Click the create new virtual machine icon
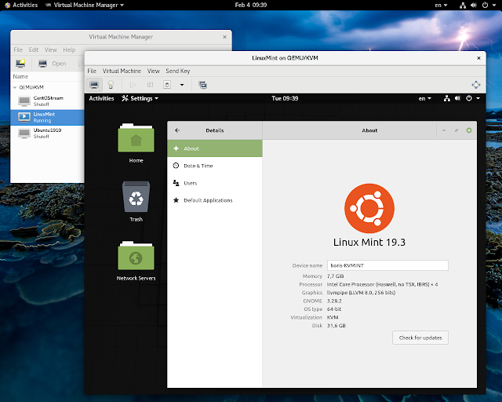This screenshot has height=402, width=502. 21,63
